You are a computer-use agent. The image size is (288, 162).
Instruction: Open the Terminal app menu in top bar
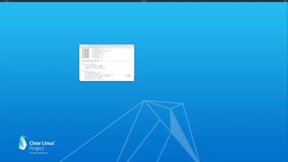[x=7, y=1]
